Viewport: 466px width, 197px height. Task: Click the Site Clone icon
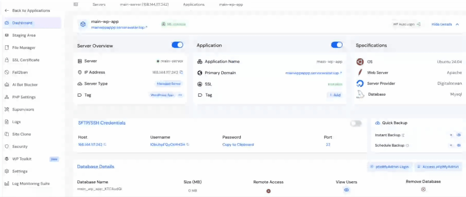(7, 134)
